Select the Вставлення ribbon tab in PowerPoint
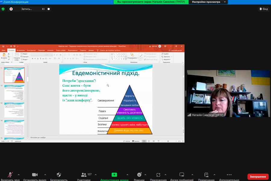This screenshot has height=181, width=271. (21, 50)
